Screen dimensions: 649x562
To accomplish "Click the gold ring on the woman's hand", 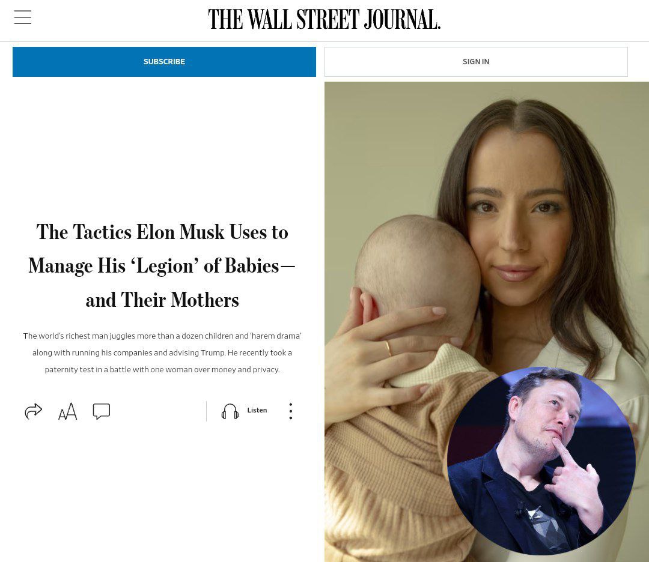I will point(388,349).
